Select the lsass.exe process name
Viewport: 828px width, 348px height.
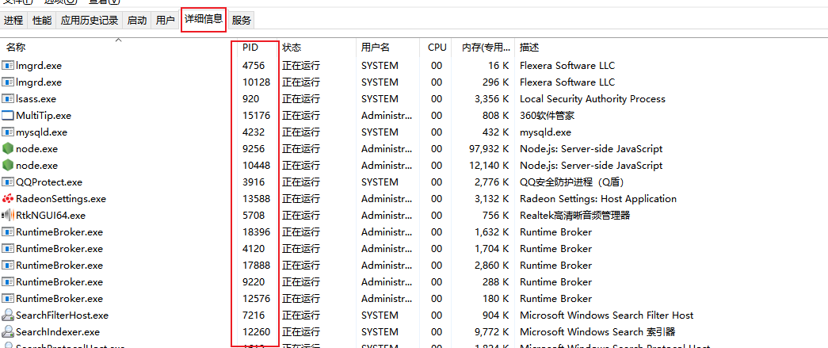tap(36, 99)
